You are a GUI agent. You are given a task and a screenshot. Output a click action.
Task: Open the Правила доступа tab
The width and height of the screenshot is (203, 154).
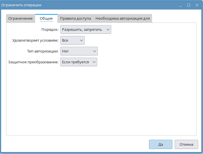coord(75,19)
